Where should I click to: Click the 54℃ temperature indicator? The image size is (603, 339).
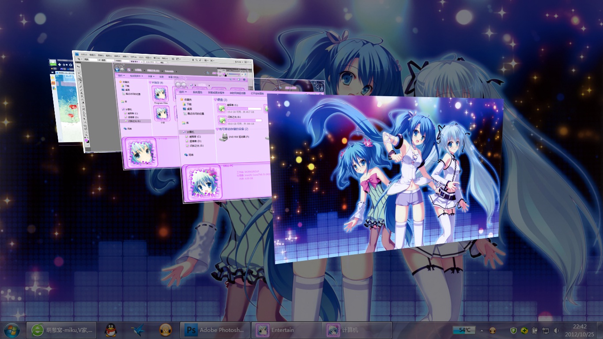click(x=464, y=330)
